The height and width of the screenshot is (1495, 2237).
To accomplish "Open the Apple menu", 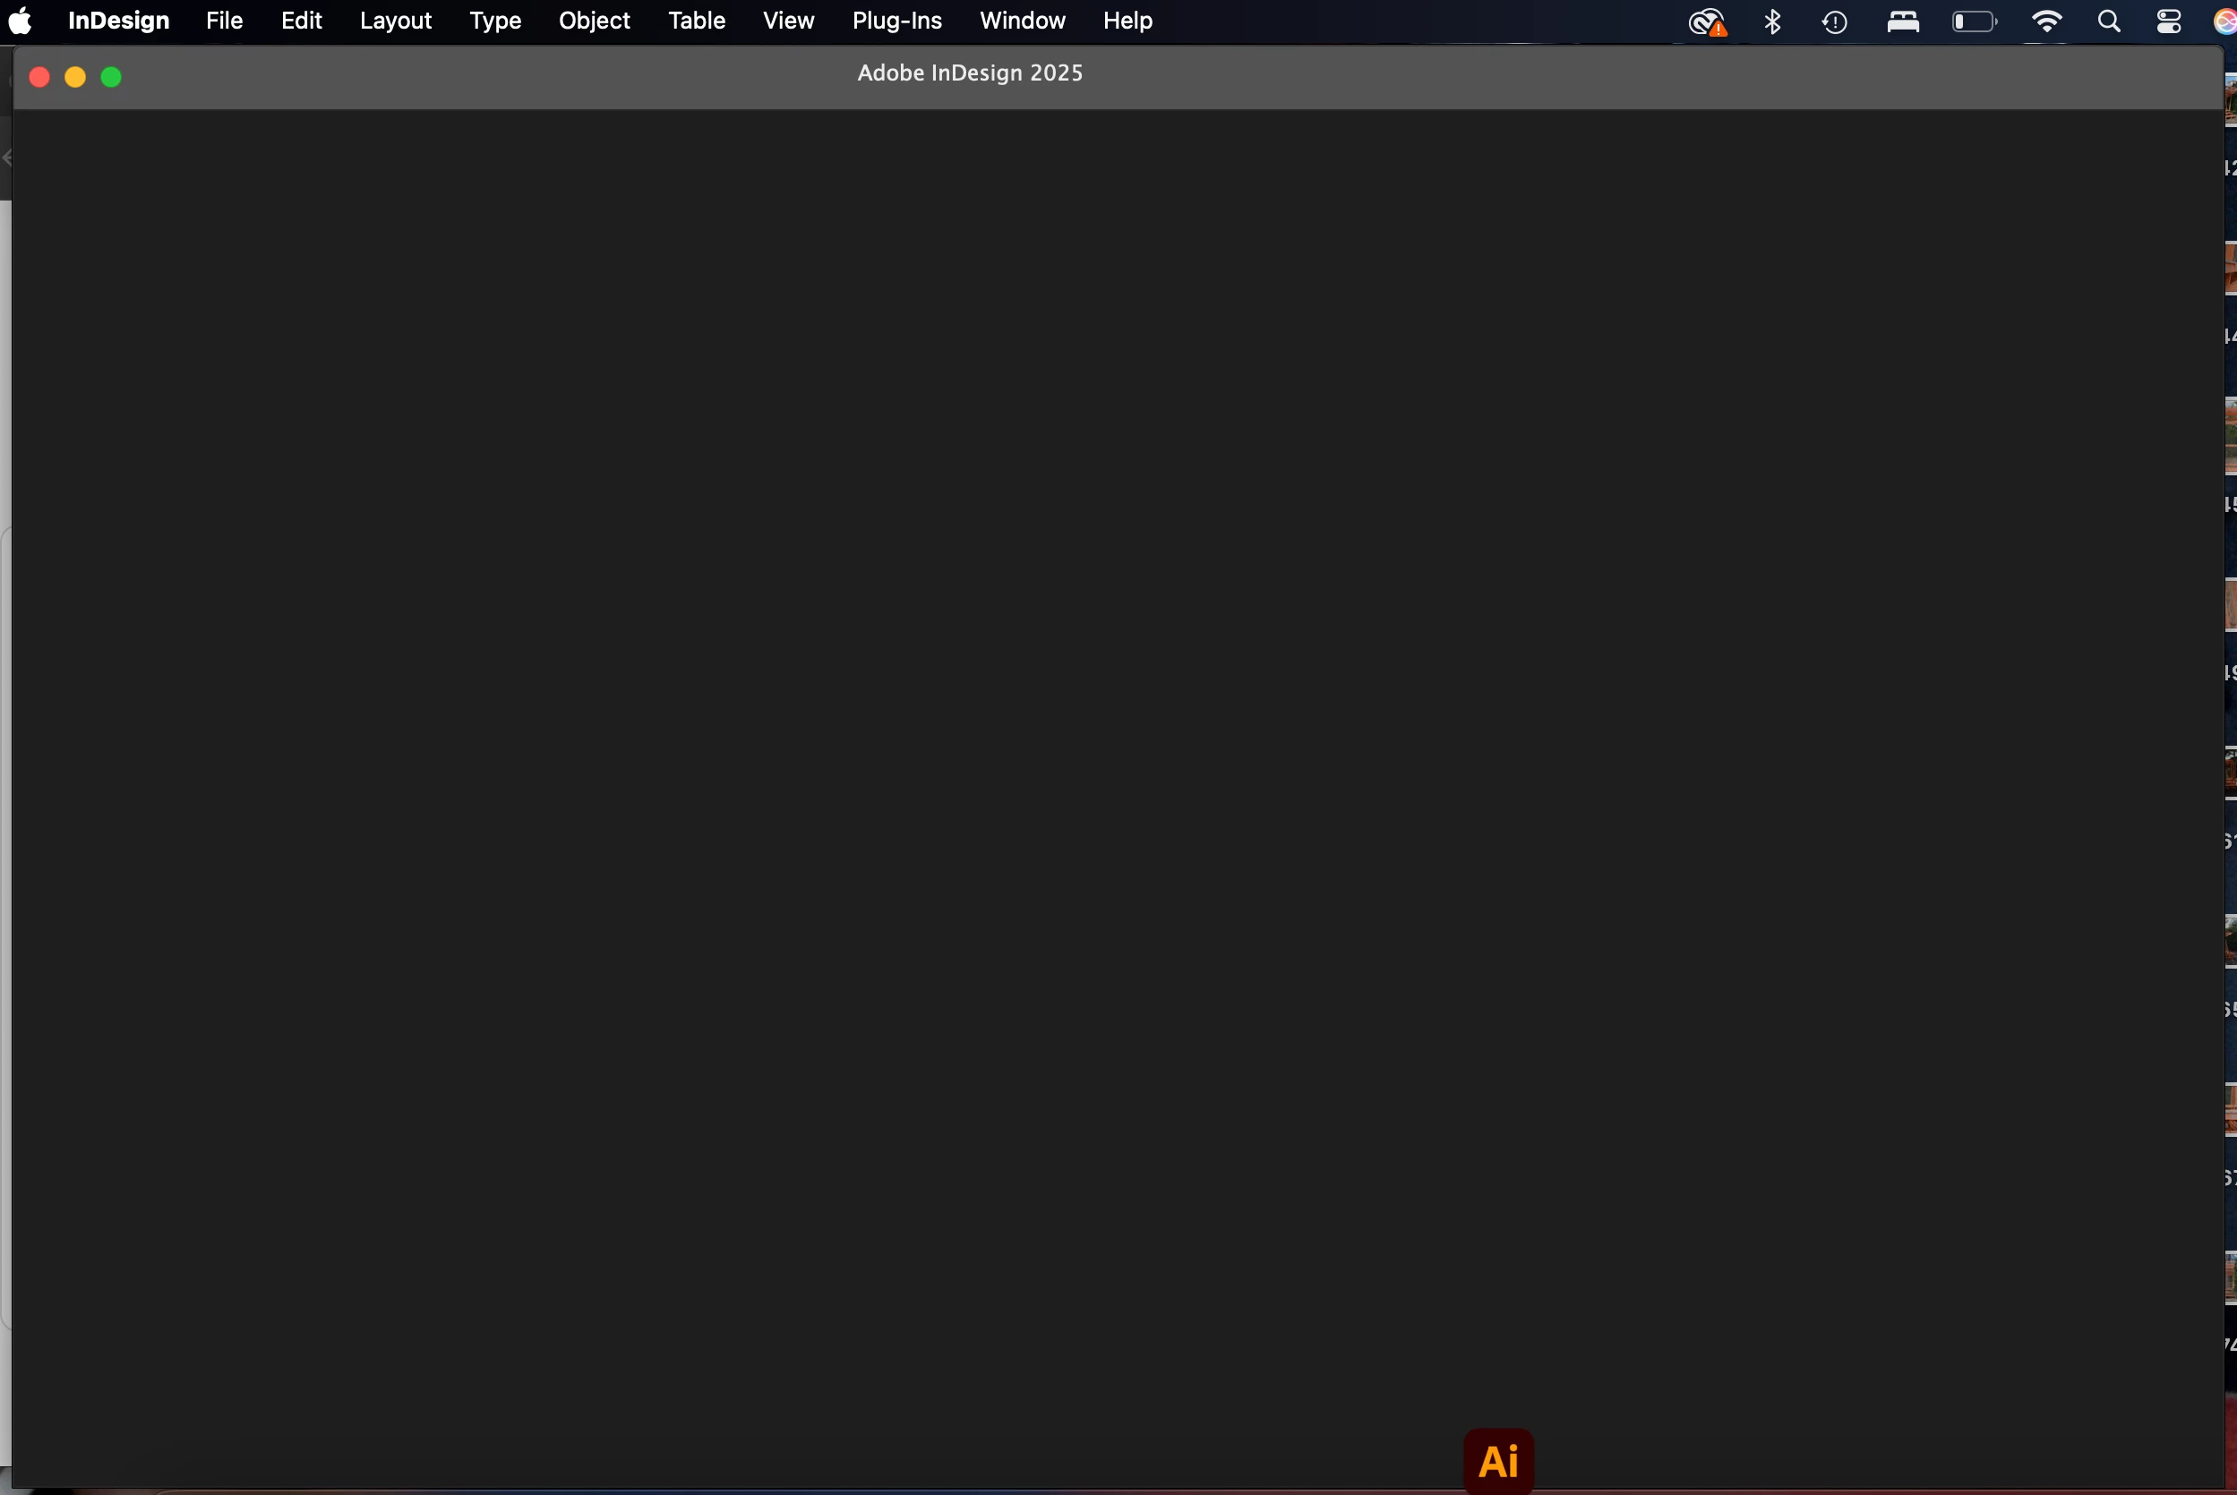I will tap(20, 21).
